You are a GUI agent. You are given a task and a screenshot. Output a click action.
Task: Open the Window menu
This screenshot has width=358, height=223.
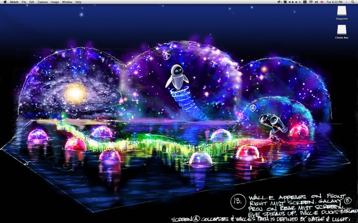pyautogui.click(x=67, y=2)
